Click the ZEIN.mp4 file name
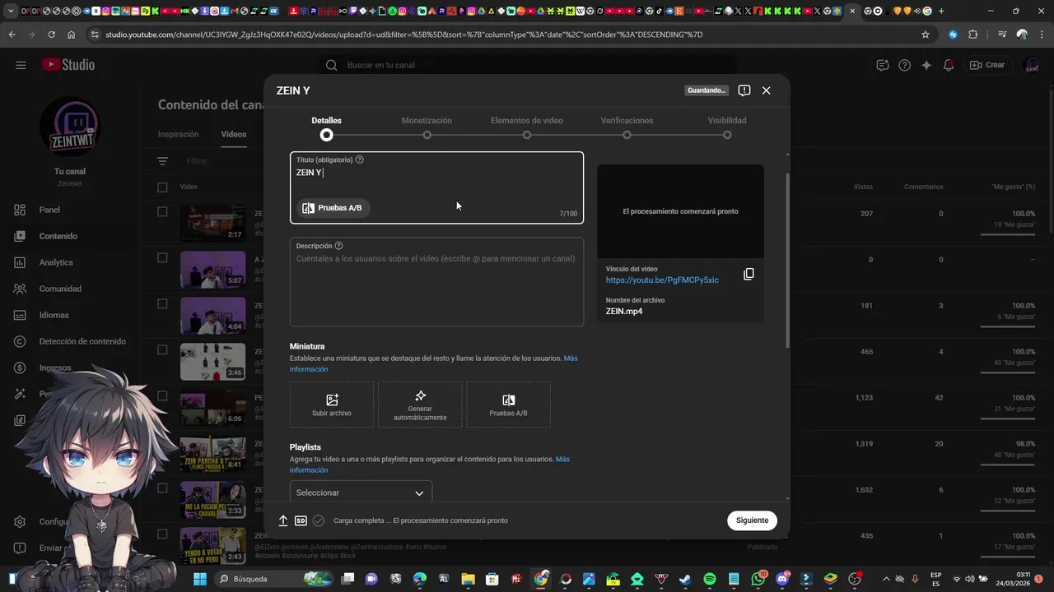The width and height of the screenshot is (1054, 592). coord(624,312)
